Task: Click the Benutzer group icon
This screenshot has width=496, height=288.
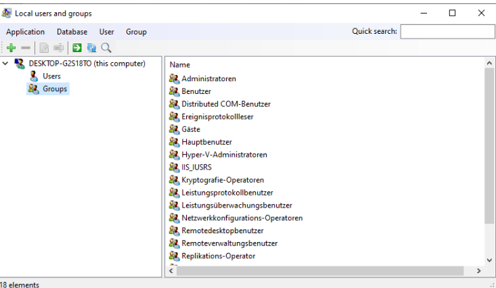Action: [x=174, y=91]
